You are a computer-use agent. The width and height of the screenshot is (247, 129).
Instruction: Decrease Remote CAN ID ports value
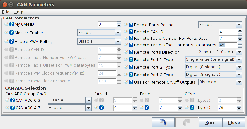240,33
